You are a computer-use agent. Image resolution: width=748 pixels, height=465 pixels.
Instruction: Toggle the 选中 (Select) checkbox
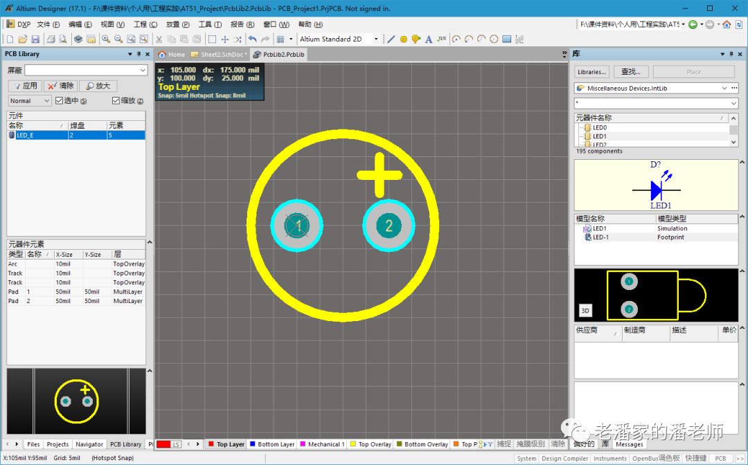(60, 101)
